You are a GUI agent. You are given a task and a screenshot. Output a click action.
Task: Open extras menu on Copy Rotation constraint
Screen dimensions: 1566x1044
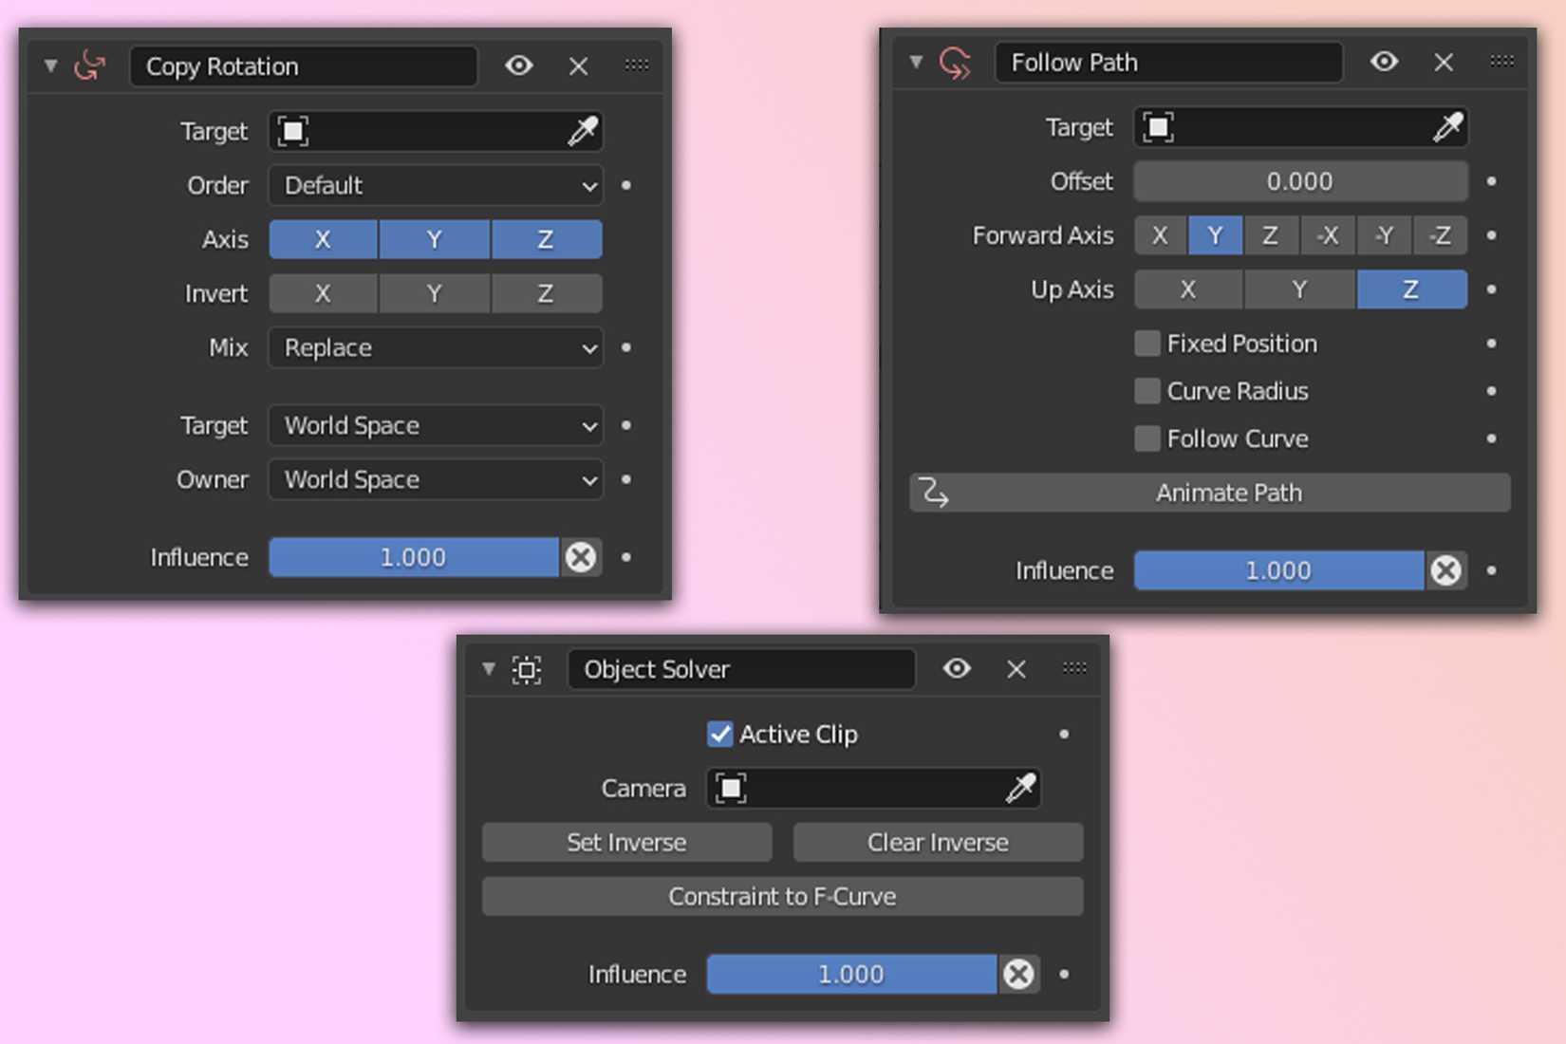point(636,65)
